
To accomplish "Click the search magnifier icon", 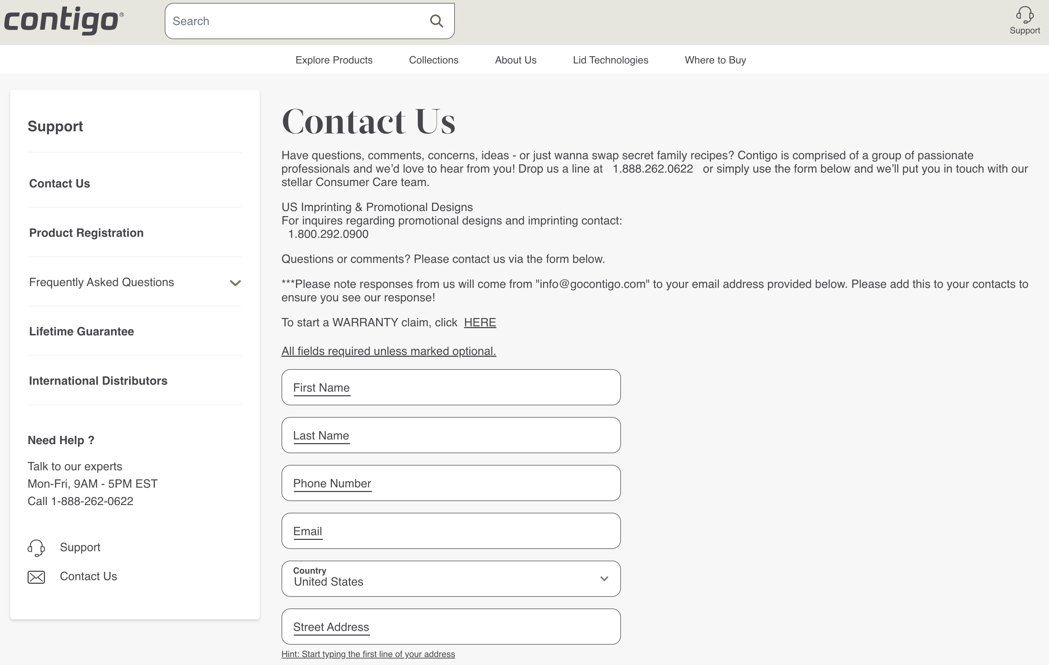I will [436, 21].
